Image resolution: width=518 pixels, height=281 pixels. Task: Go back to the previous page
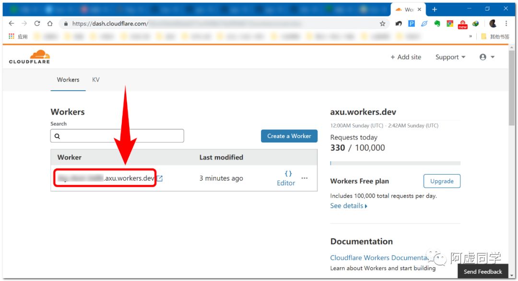coord(12,23)
